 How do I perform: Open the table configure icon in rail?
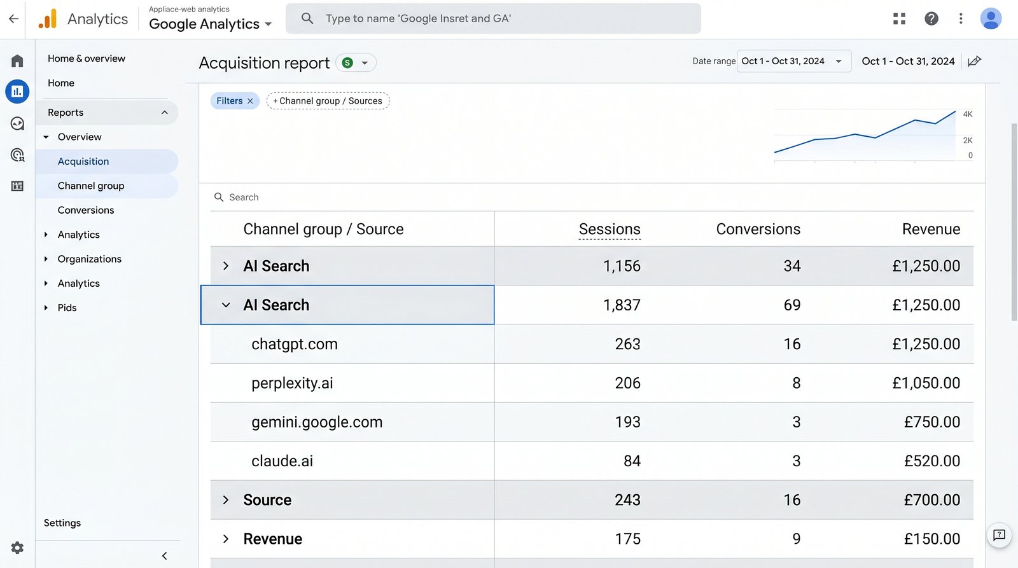pos(17,186)
